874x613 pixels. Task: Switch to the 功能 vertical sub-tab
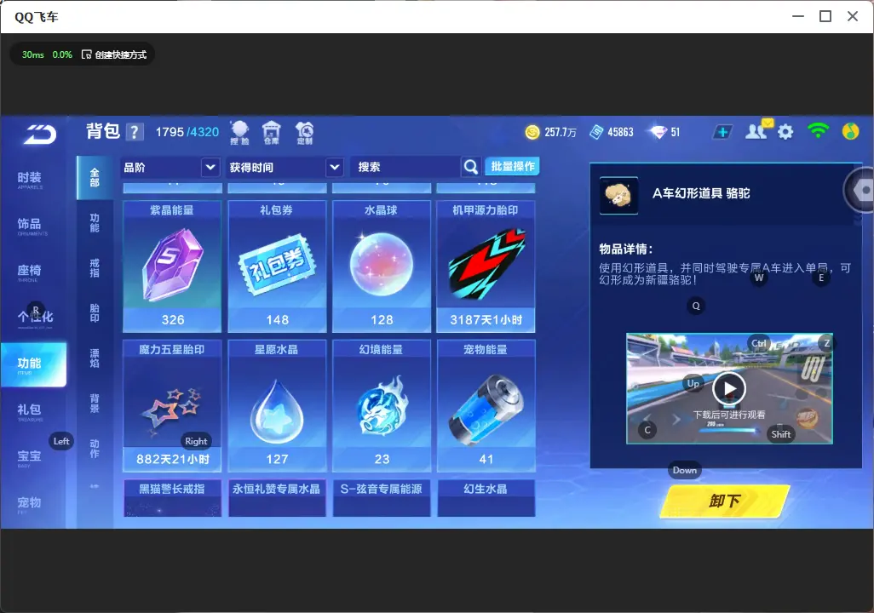(95, 223)
